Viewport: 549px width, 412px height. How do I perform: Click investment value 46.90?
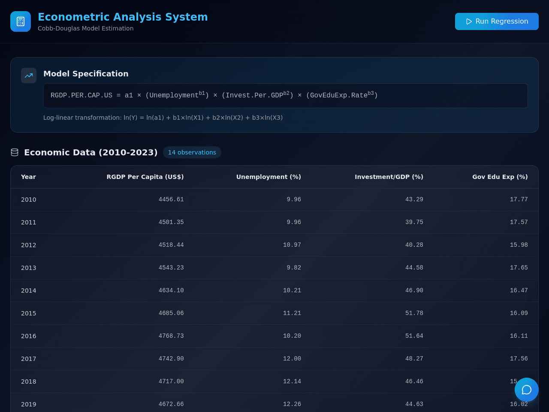pyautogui.click(x=414, y=291)
